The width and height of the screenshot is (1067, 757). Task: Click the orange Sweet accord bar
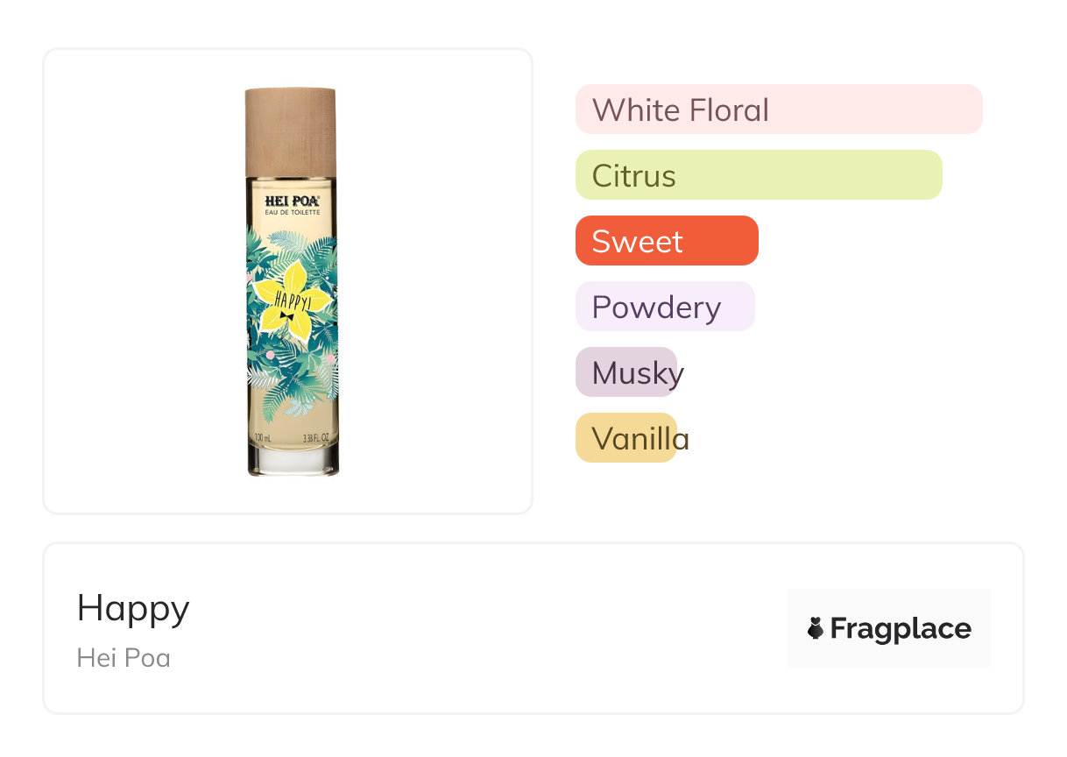(x=666, y=241)
